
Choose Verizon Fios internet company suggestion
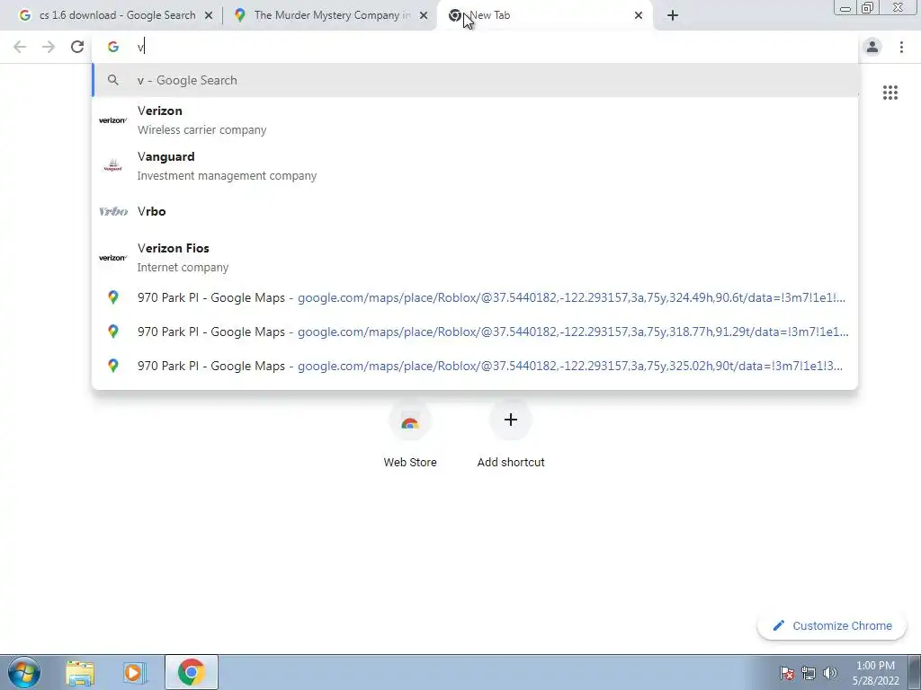(x=475, y=258)
